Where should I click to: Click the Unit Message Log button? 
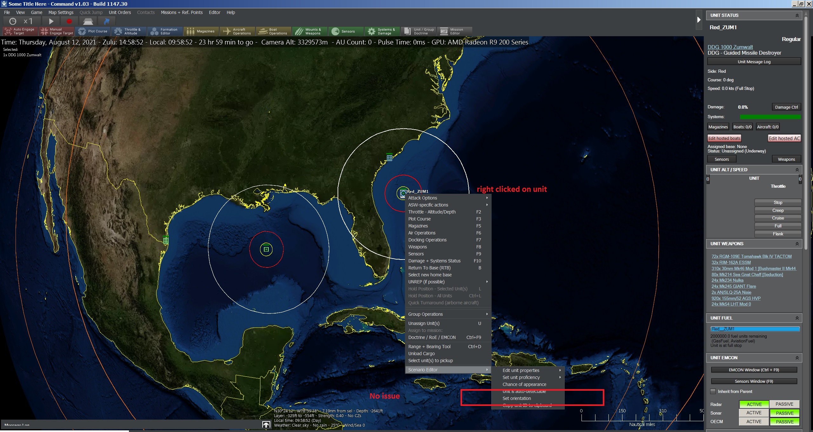tap(754, 62)
